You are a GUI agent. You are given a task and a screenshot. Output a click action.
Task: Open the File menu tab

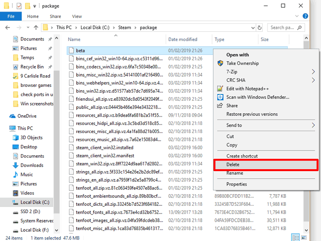click(x=10, y=16)
